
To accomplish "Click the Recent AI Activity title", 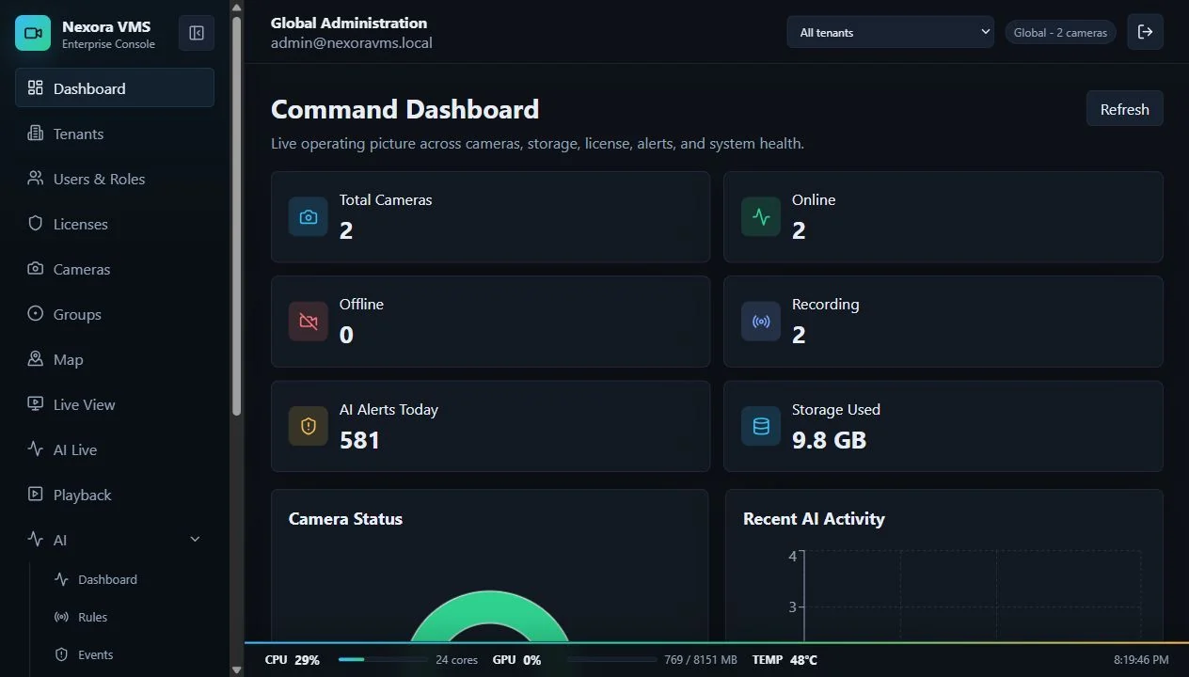I will click(x=814, y=518).
